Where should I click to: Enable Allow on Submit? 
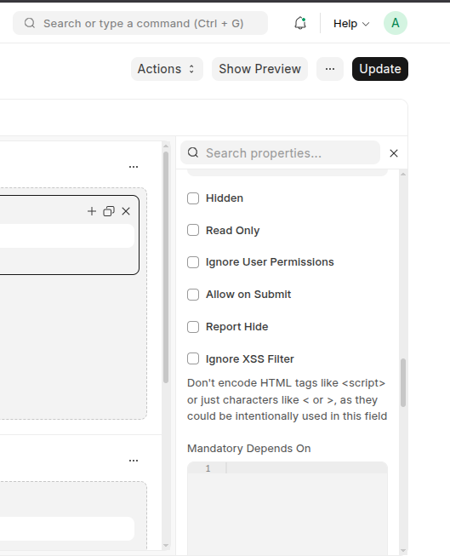click(193, 295)
